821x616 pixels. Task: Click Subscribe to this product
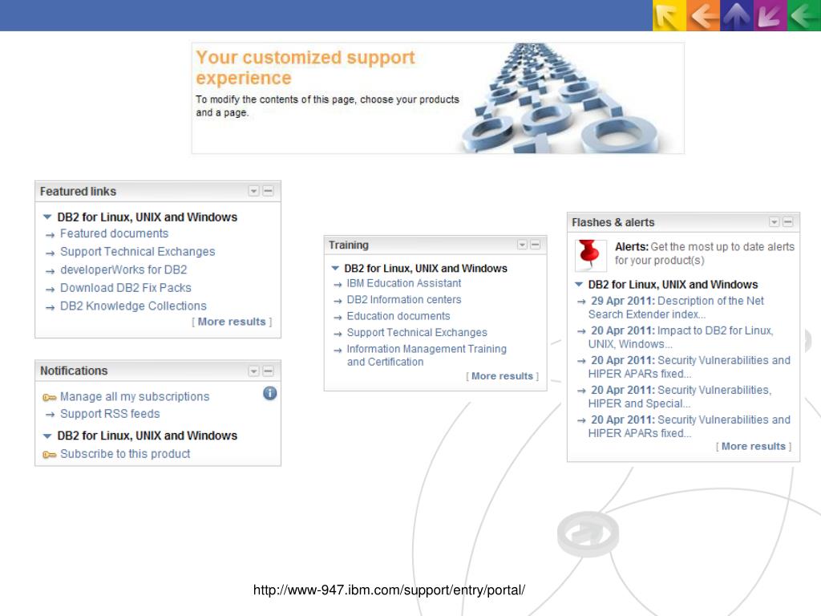(x=125, y=454)
